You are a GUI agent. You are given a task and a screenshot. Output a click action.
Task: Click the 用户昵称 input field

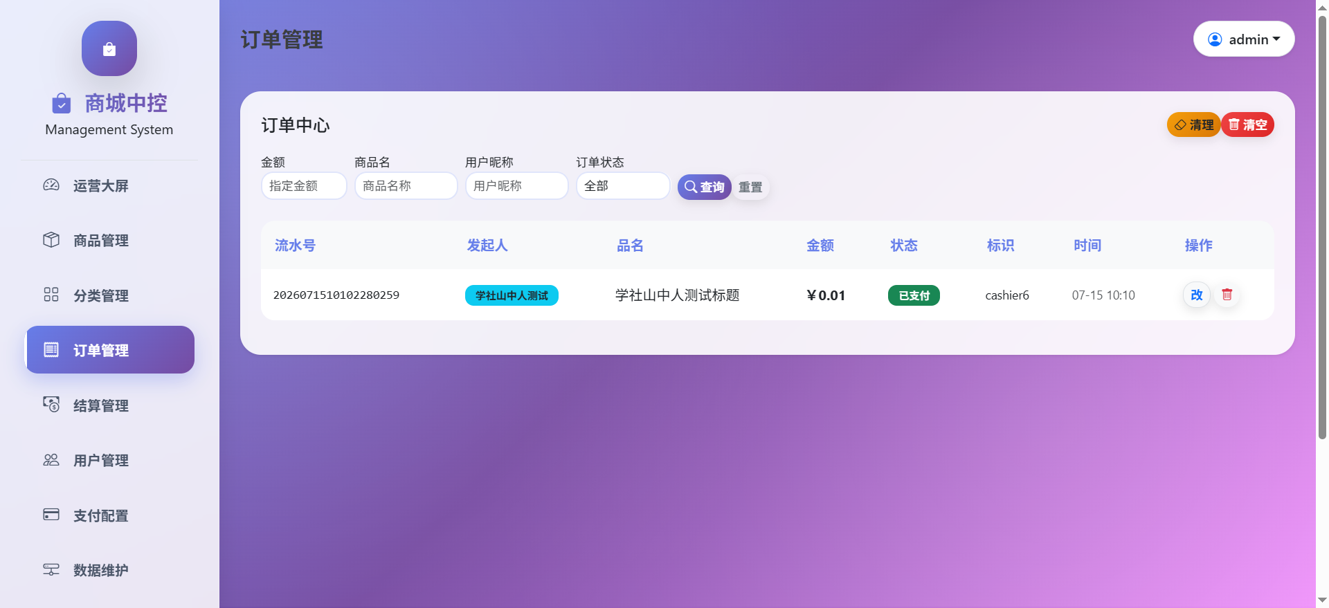click(516, 185)
